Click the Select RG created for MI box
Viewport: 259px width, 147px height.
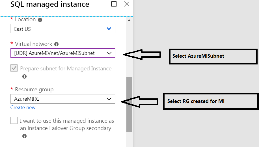click(211, 101)
